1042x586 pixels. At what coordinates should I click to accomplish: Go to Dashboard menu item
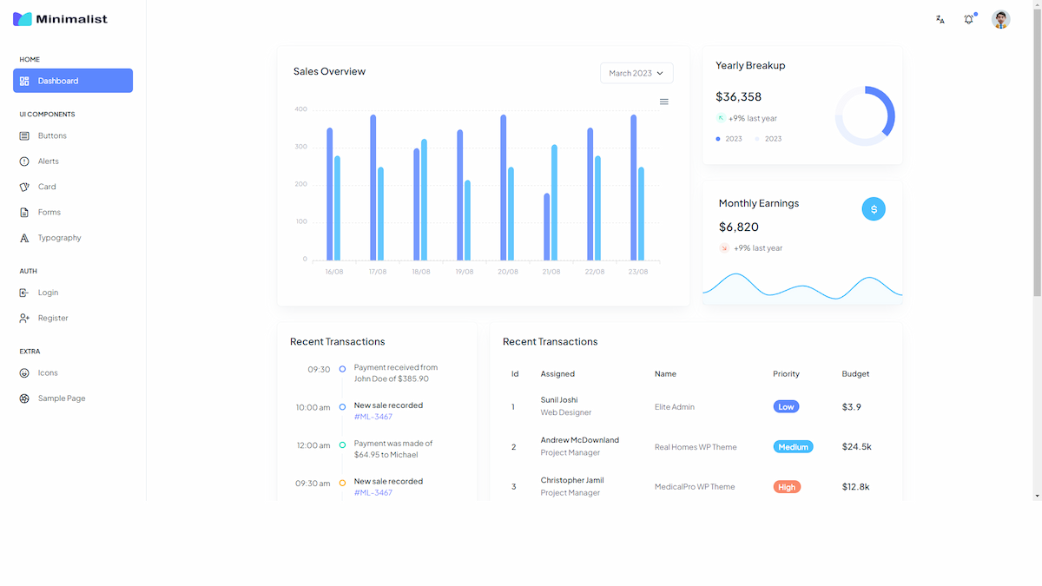point(73,81)
